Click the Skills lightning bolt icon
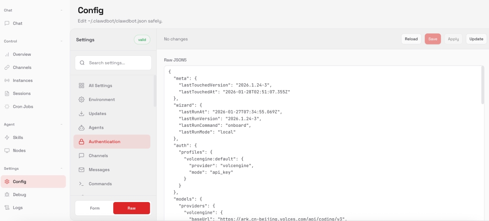The height and width of the screenshot is (221, 489). (7, 138)
